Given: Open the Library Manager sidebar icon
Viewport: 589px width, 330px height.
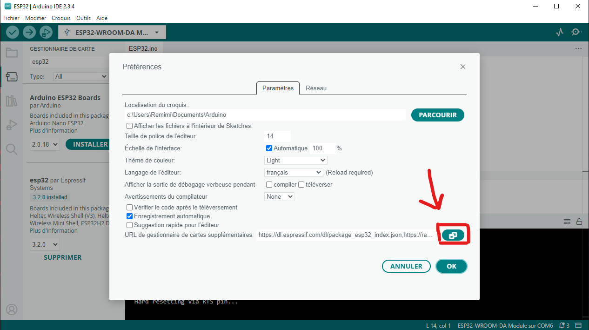Looking at the screenshot, I should tap(12, 101).
